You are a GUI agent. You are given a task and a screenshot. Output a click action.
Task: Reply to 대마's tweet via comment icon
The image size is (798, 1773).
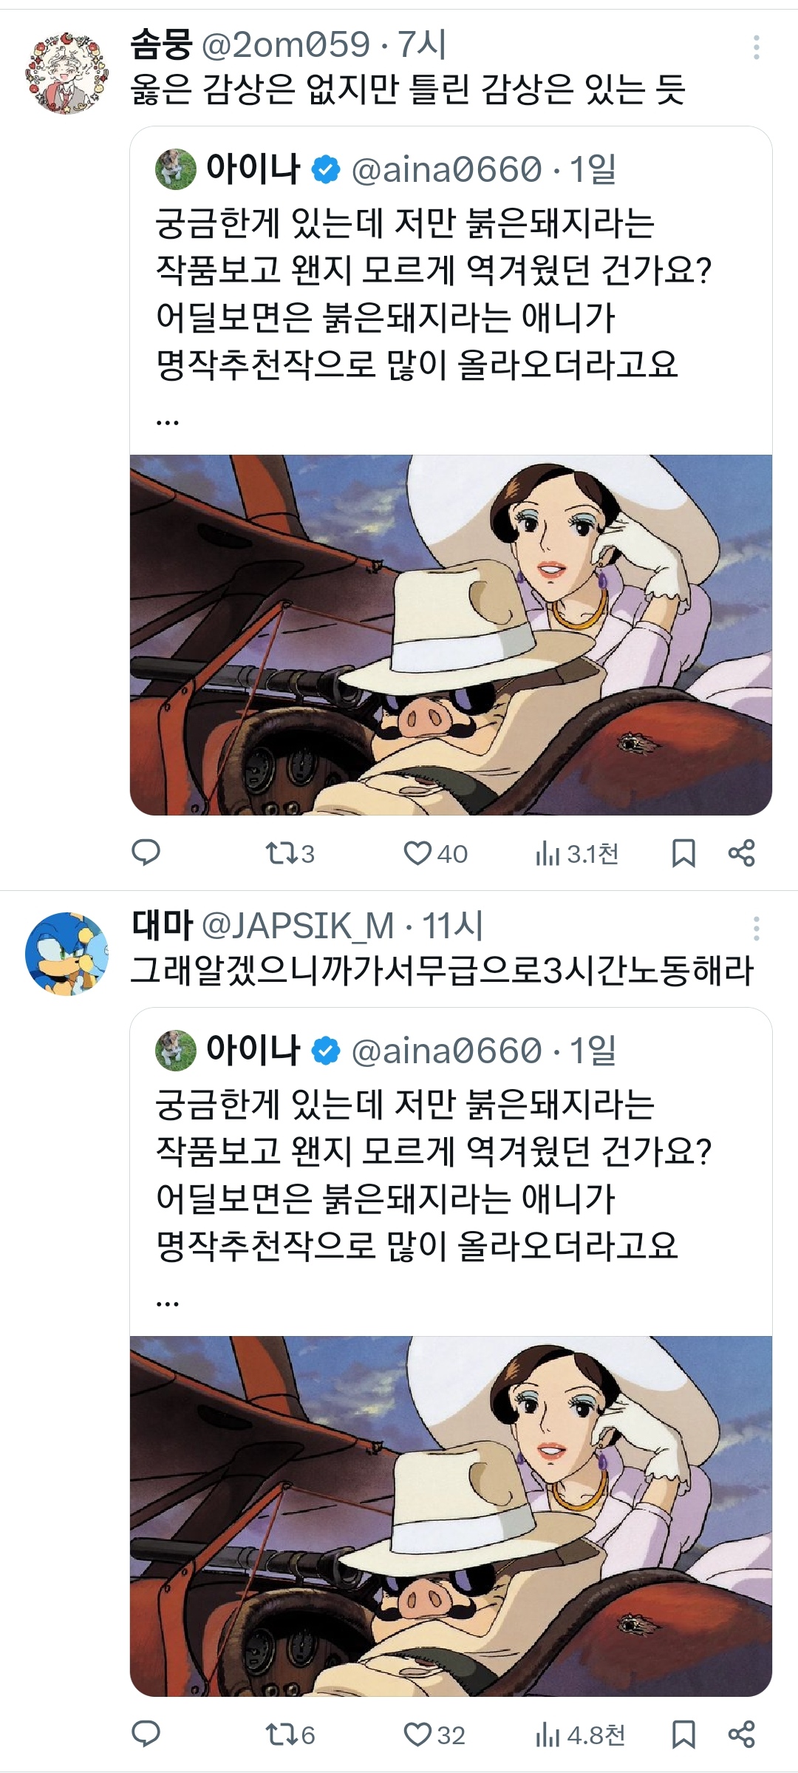[x=146, y=1735]
